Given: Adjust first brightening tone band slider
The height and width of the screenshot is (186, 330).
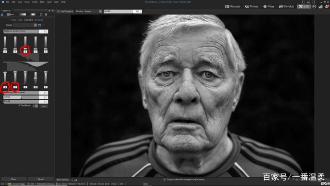Looking at the screenshot, I should click(5, 43).
